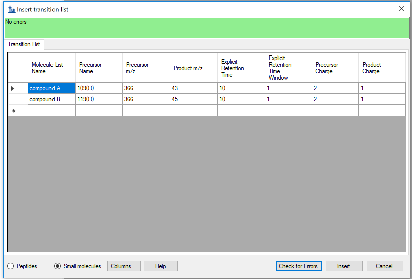Screen dimensions: 412x279
Task: Select the compound A row arrow indicator
Action: [x=13, y=89]
